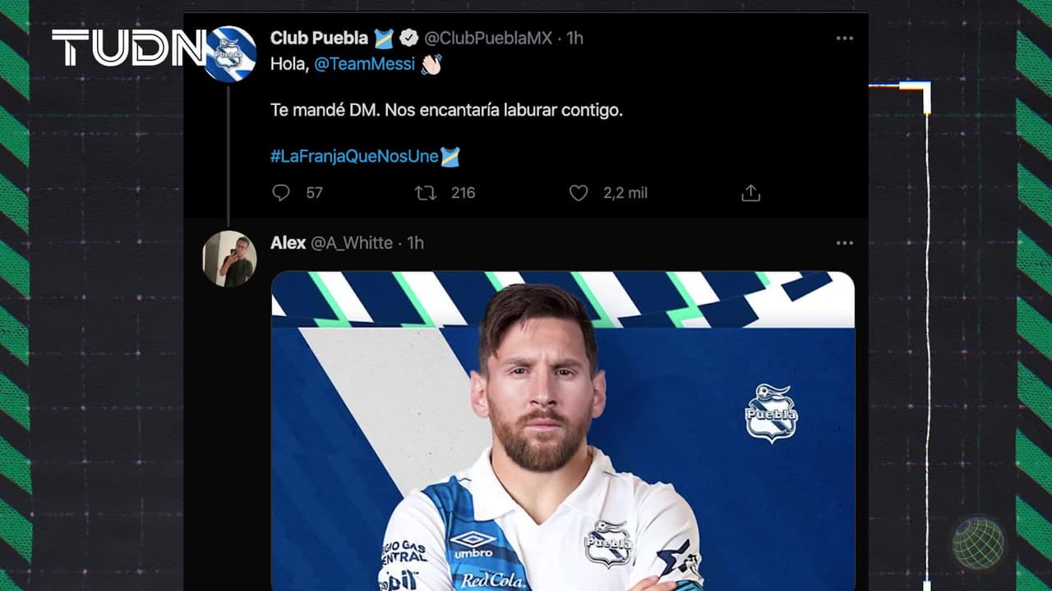Click the @ClubPueblaMX handle

[488, 38]
